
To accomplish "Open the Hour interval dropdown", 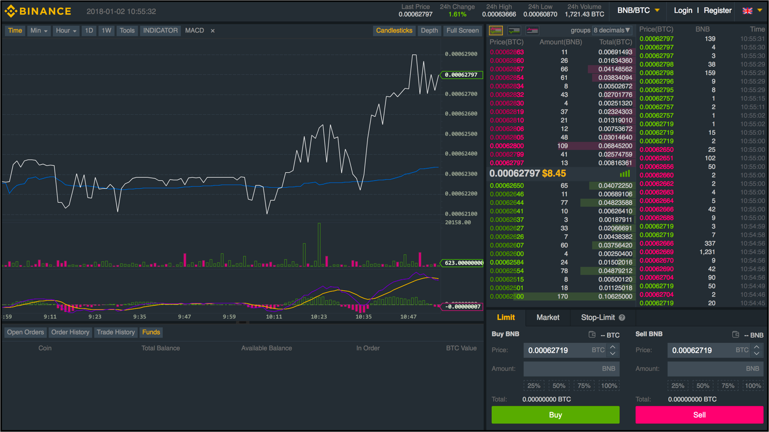I will tap(66, 31).
